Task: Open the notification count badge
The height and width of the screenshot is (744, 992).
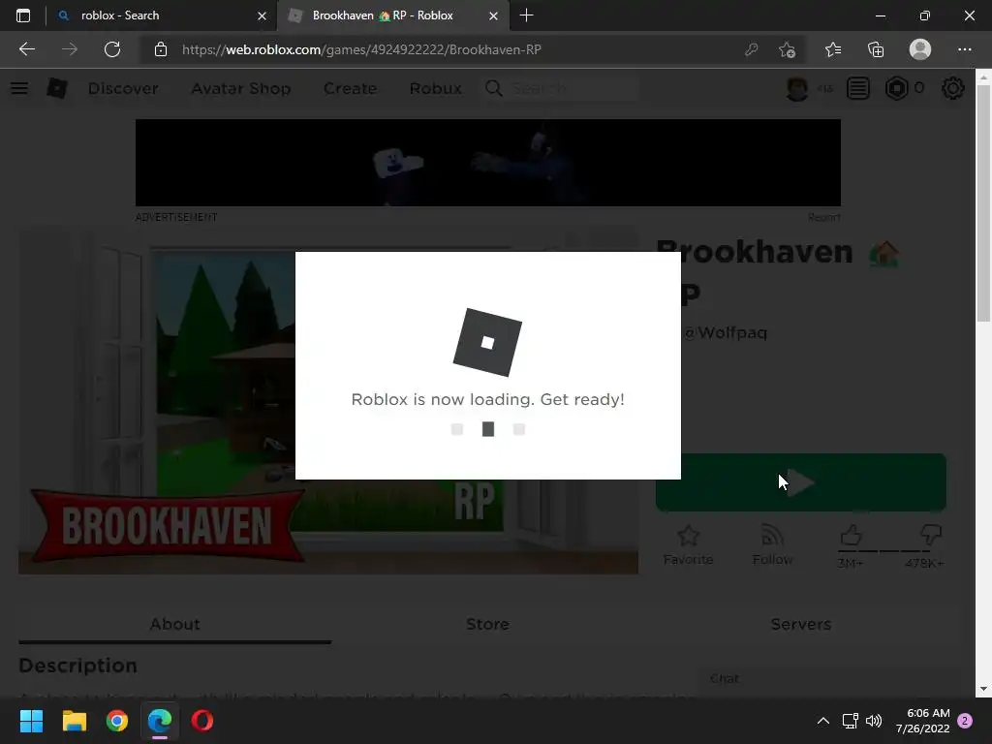Action: click(x=965, y=721)
